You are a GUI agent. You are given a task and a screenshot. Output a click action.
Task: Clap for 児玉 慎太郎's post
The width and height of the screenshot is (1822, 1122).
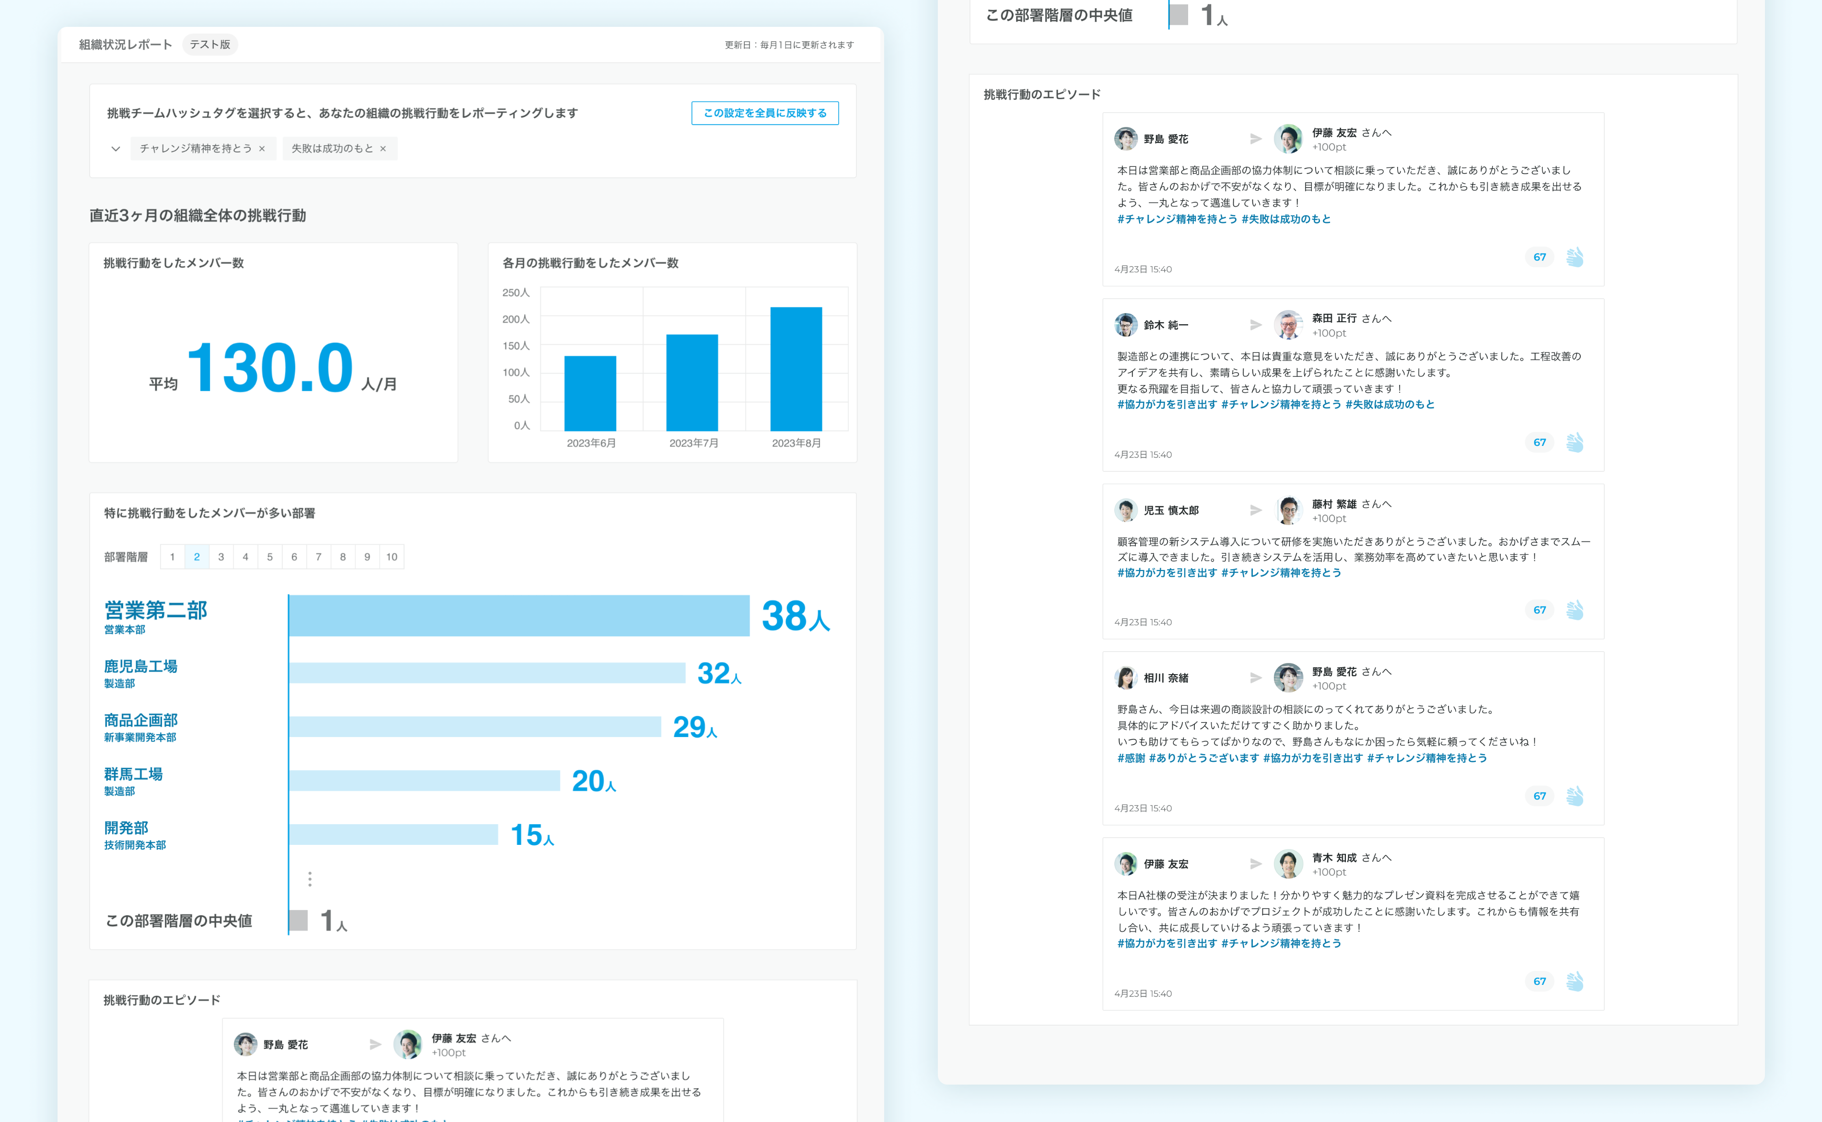pyautogui.click(x=1575, y=610)
